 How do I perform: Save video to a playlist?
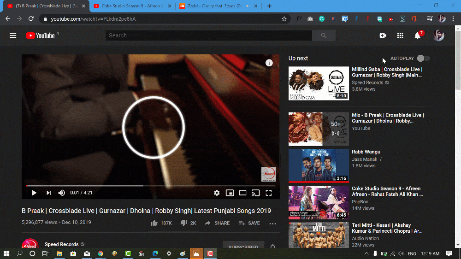pos(249,223)
